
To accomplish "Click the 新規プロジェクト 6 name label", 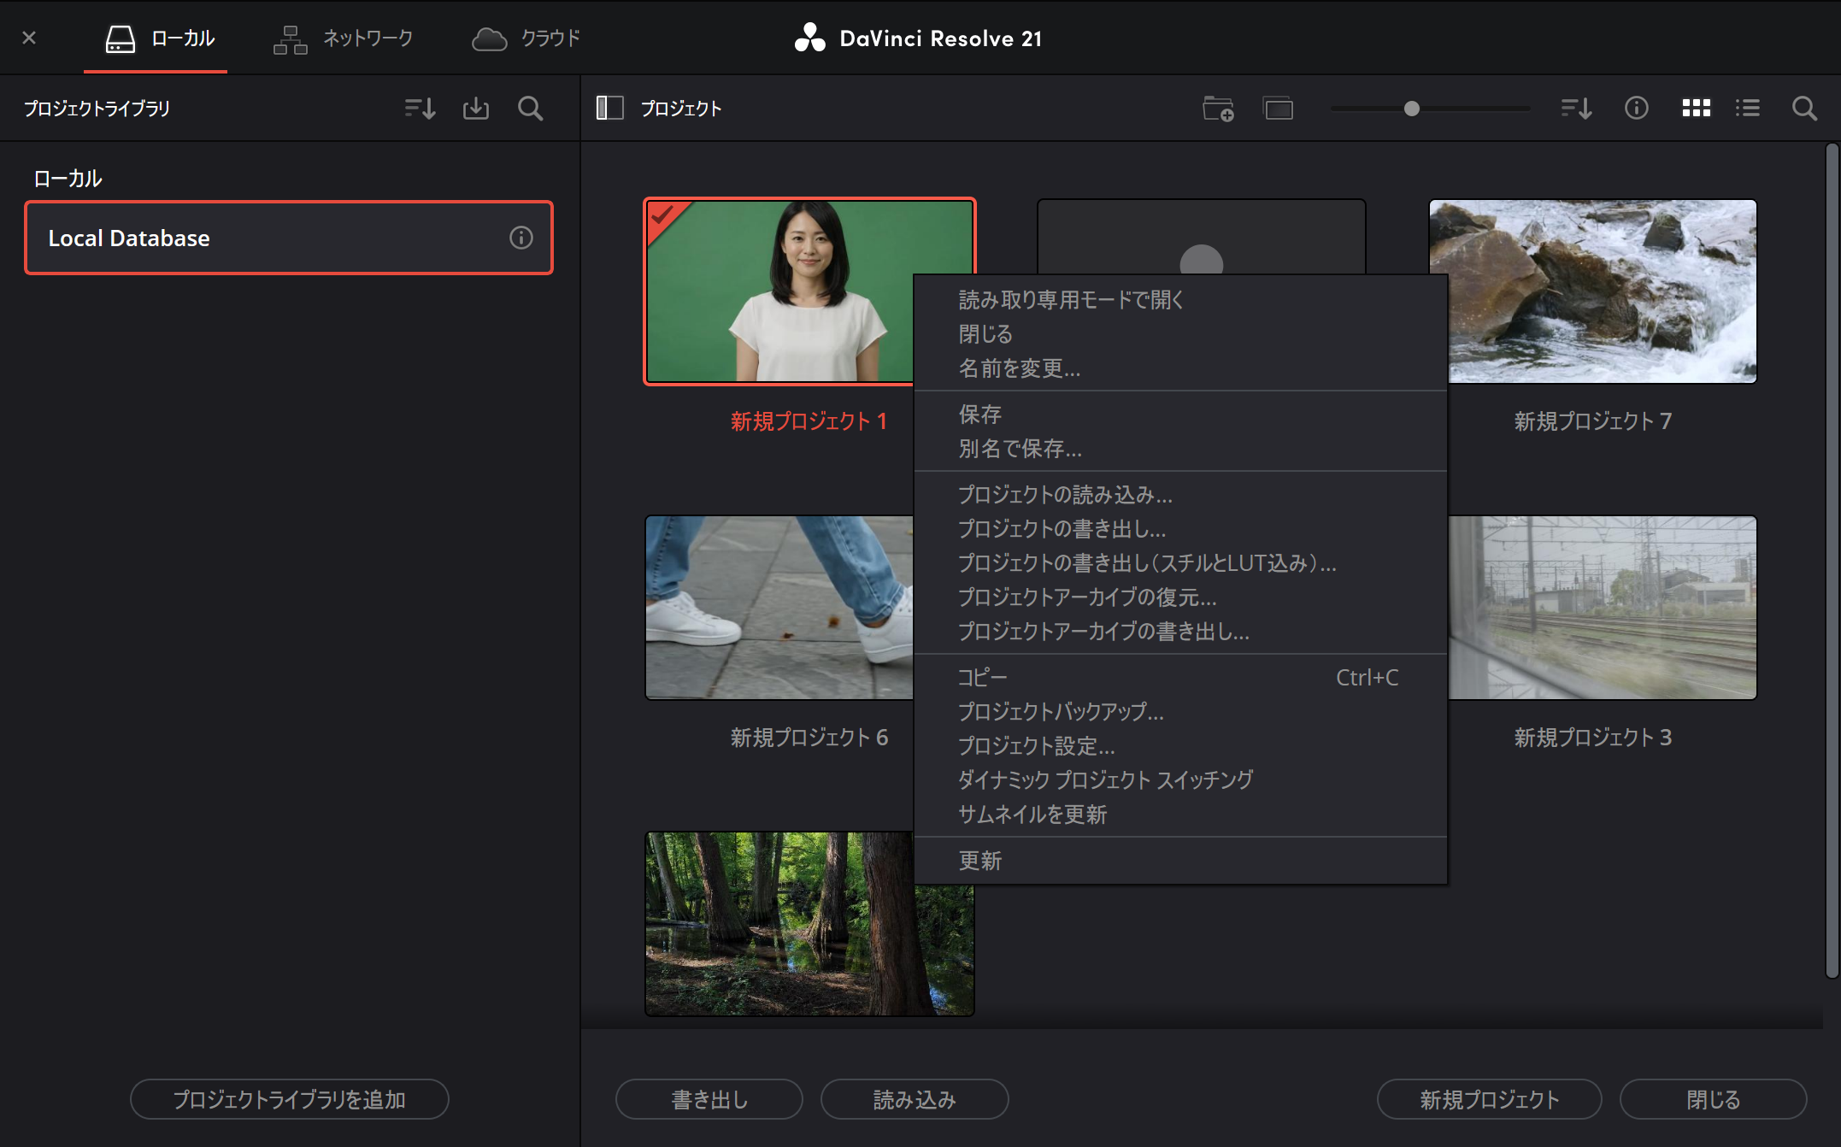I will tap(809, 738).
